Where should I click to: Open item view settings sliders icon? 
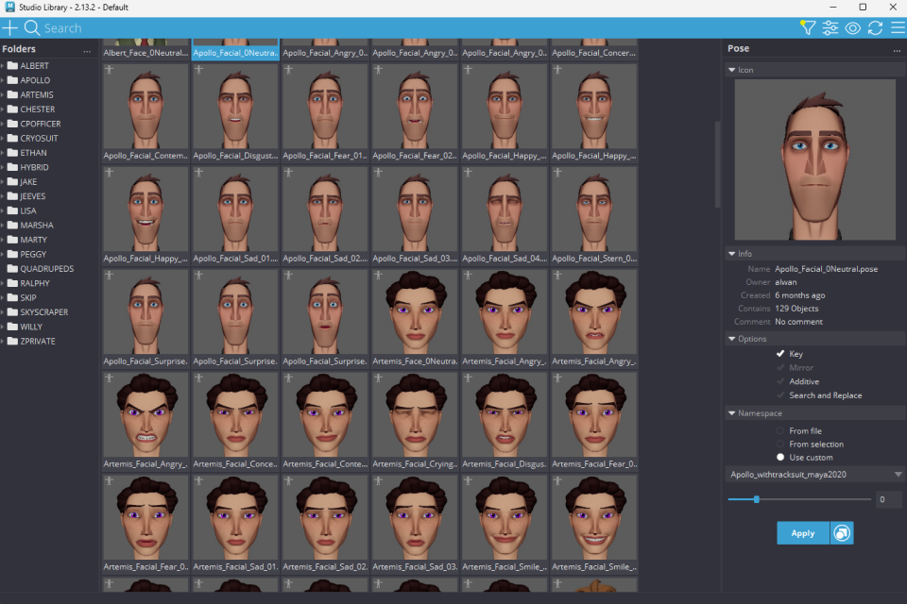point(830,27)
